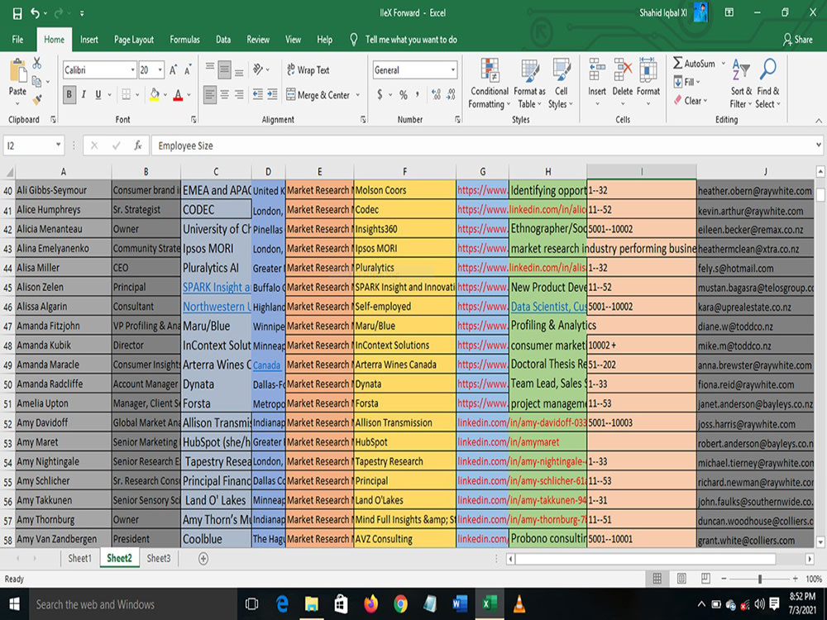Click Decrease Decimal icon
Image resolution: width=827 pixels, height=620 pixels.
pos(451,95)
